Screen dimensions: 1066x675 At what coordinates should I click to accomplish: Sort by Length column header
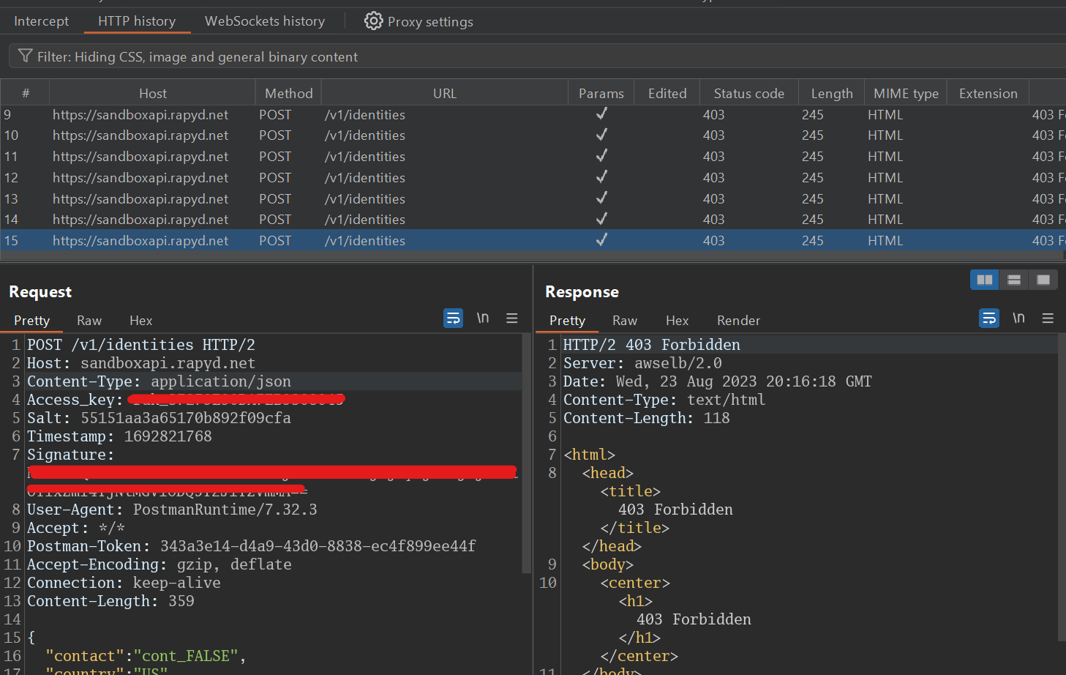tap(831, 93)
